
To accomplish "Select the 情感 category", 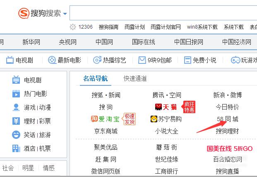I will click(x=48, y=168).
